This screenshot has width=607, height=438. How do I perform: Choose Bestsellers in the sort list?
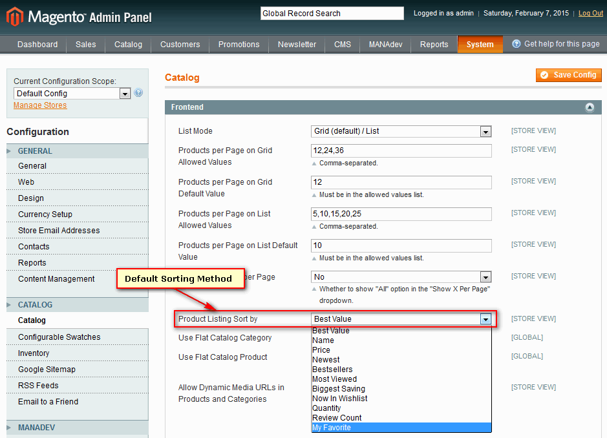tap(333, 370)
